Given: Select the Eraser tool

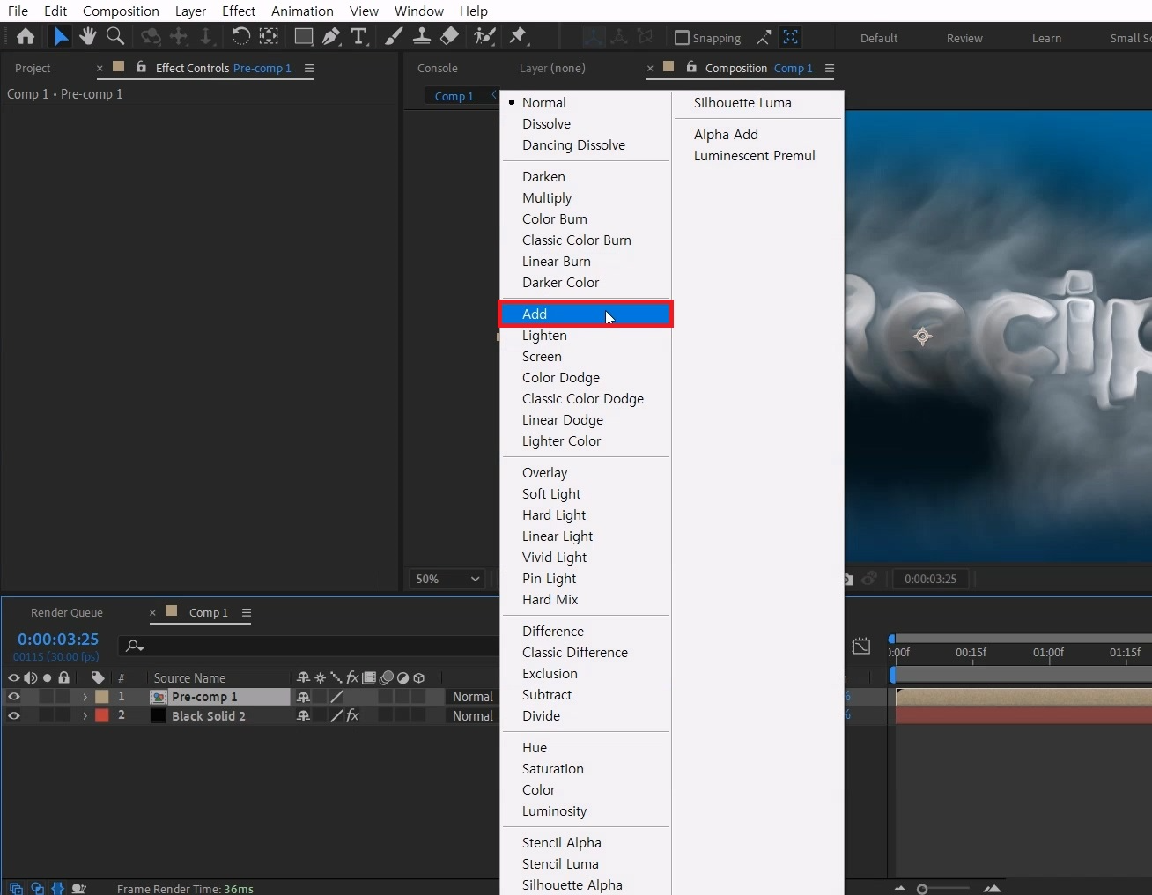Looking at the screenshot, I should click(449, 36).
